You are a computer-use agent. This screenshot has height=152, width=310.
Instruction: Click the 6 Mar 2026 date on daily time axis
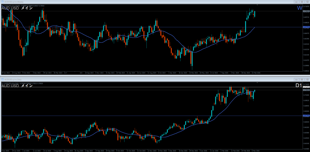[x=255, y=150]
